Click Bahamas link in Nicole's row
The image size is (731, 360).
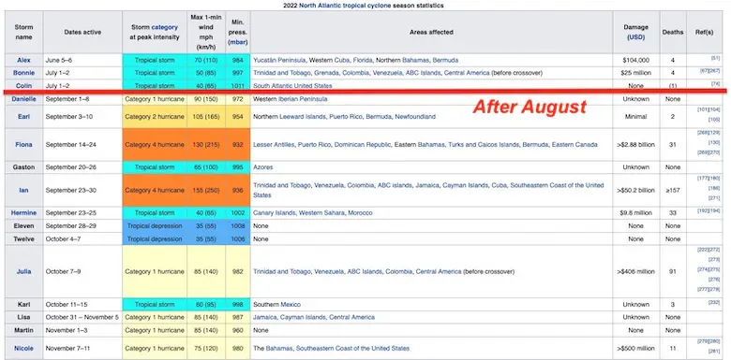(279, 348)
